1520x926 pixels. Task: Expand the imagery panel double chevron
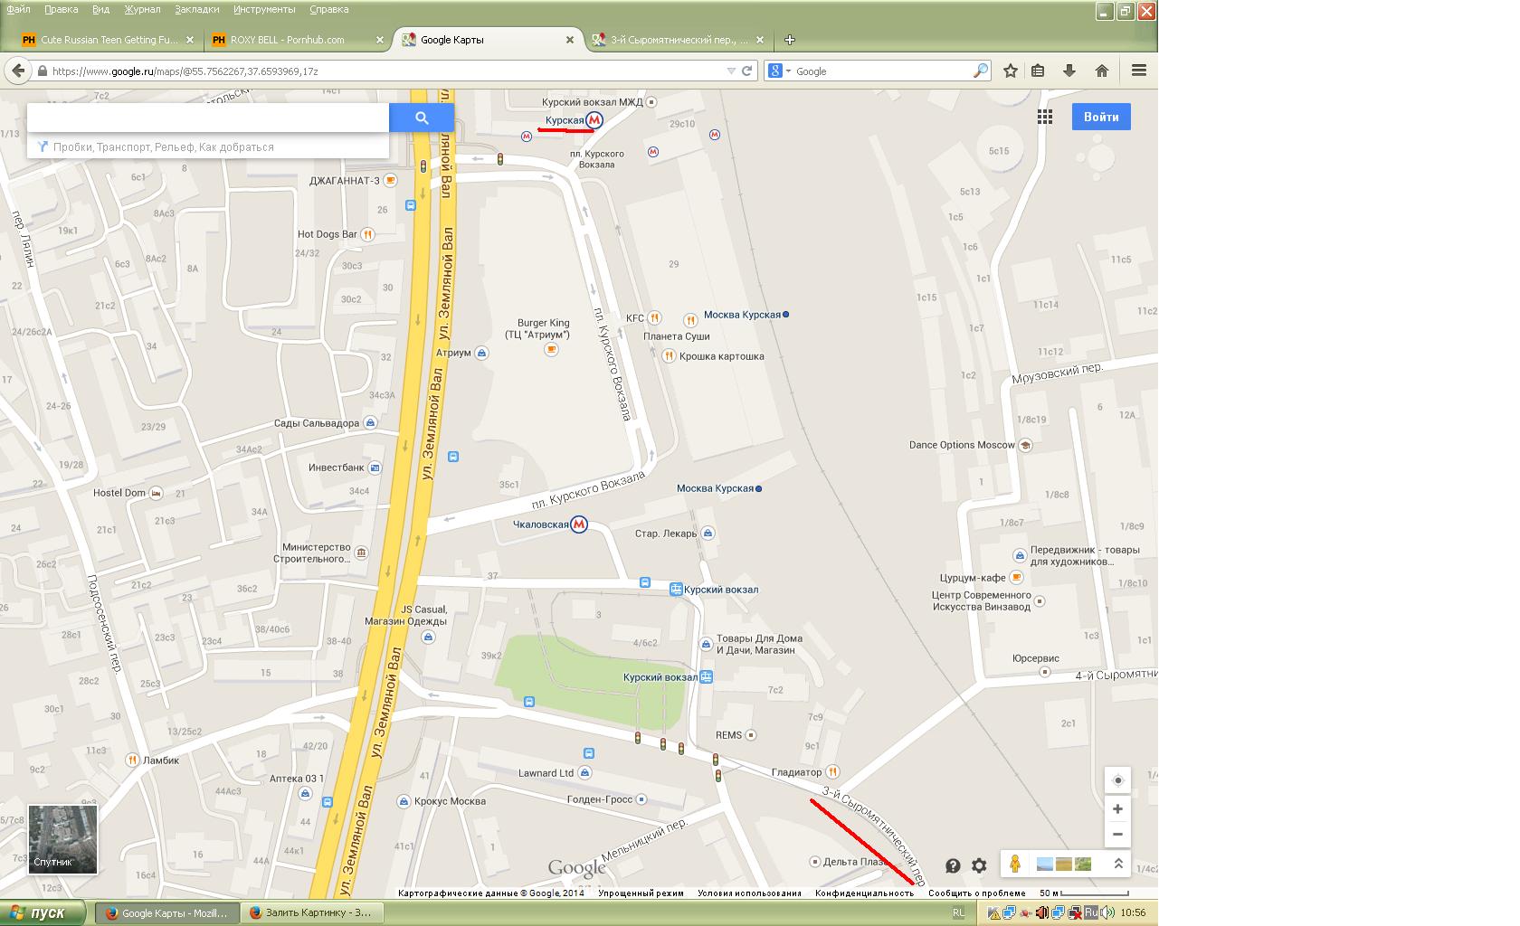coord(1118,864)
